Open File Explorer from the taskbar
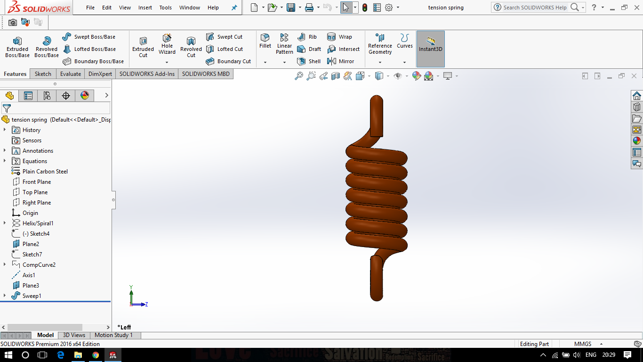This screenshot has width=643, height=362. (78, 355)
